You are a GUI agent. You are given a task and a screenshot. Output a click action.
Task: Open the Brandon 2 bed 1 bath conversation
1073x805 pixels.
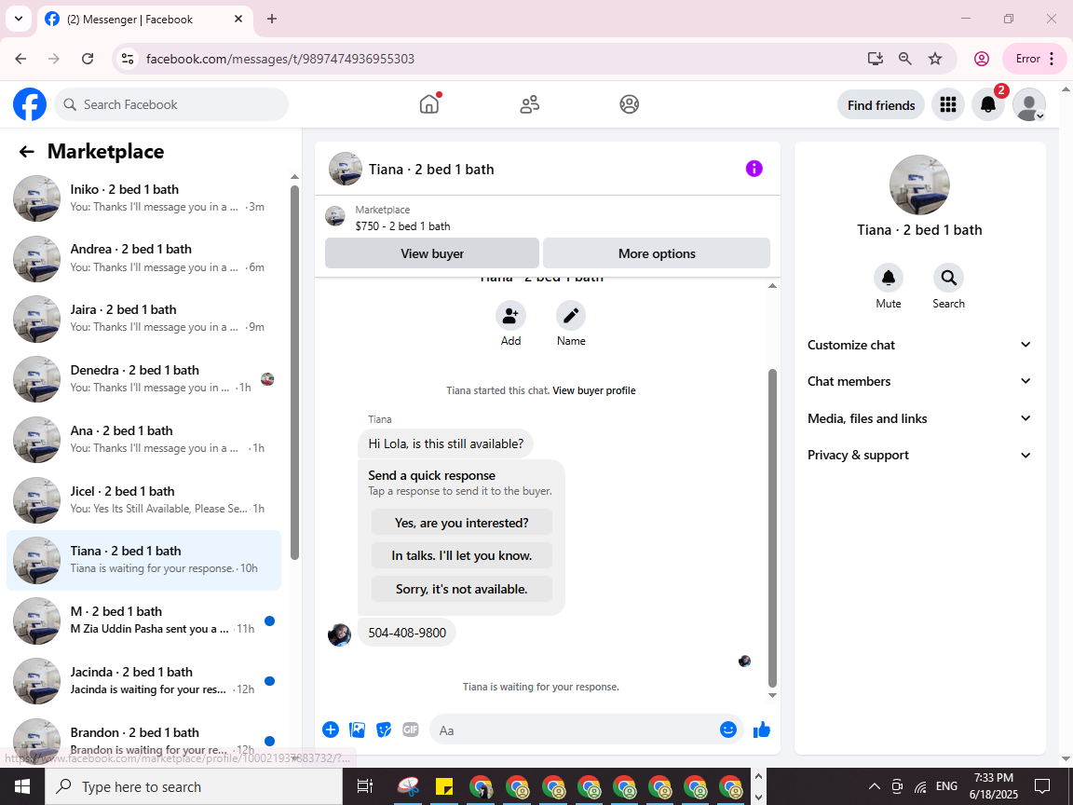tap(143, 741)
